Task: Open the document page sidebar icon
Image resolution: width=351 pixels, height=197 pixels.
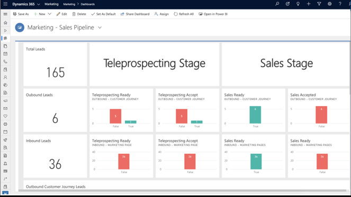Action: tap(5, 46)
